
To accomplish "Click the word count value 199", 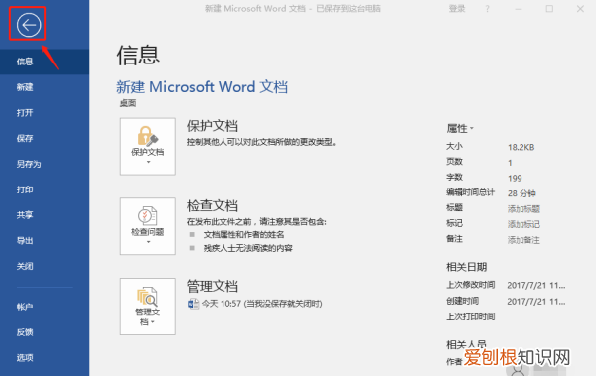I will [515, 179].
